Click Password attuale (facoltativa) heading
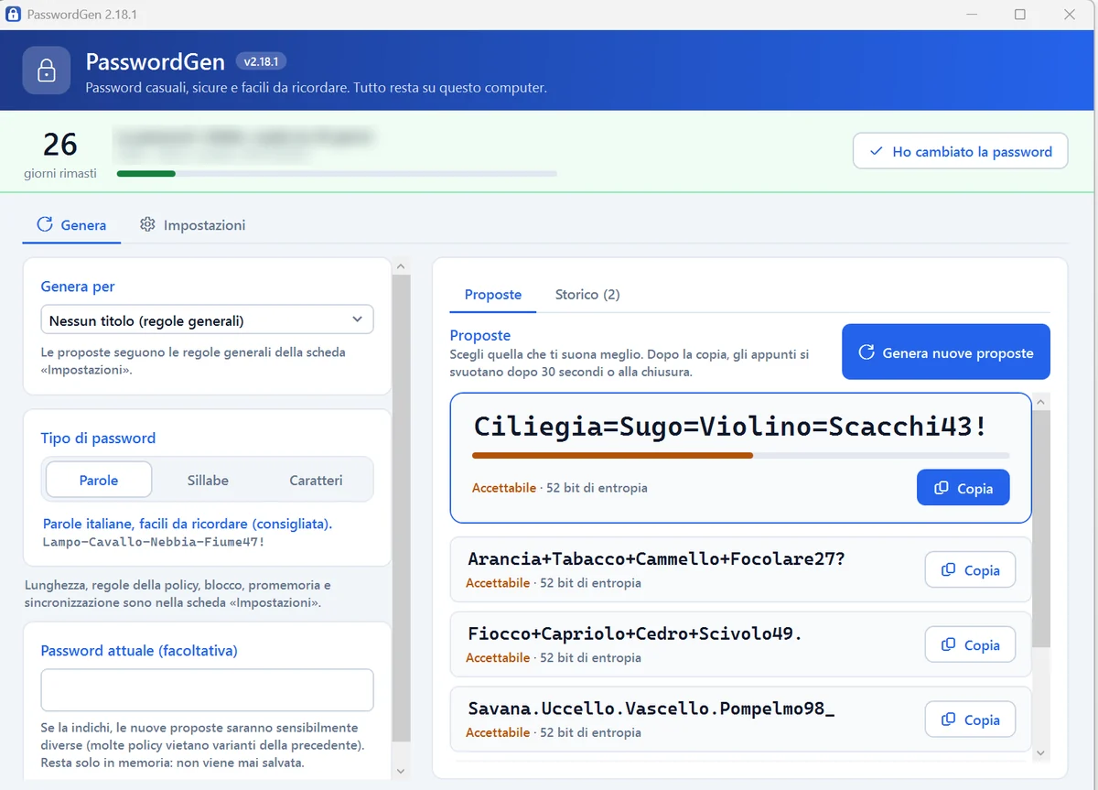Viewport: 1098px width, 790px height. point(139,651)
